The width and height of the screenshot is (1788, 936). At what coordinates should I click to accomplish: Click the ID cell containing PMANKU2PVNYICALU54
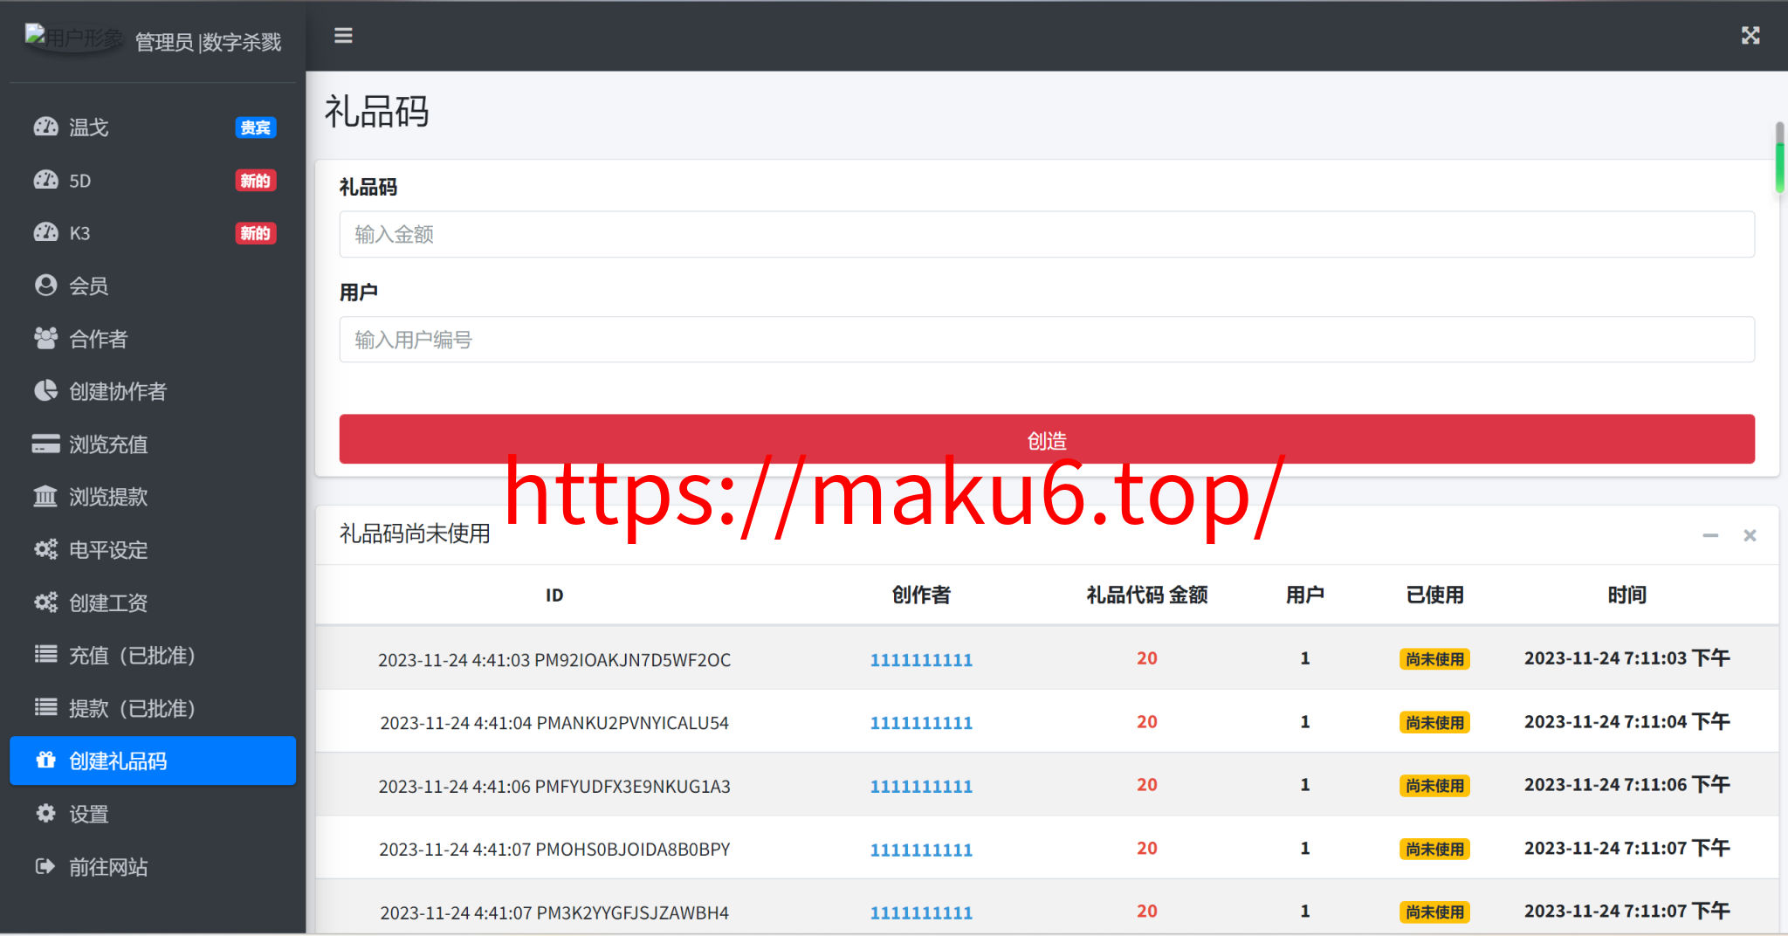(554, 722)
